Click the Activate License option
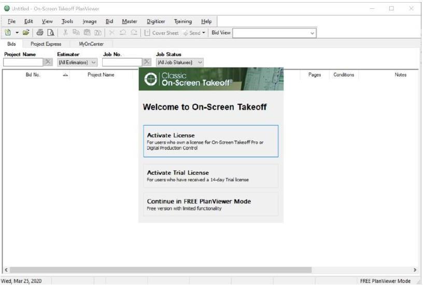This screenshot has width=423, height=285. click(x=210, y=141)
